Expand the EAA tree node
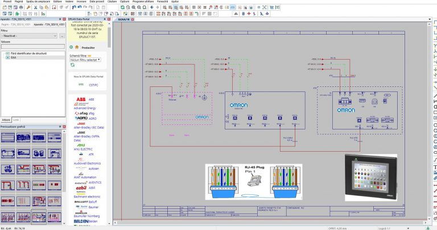Image resolution: width=437 pixels, height=230 pixels. pos(7,57)
